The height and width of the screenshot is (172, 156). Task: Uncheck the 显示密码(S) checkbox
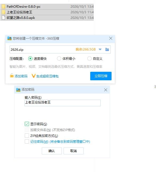pos(27,124)
